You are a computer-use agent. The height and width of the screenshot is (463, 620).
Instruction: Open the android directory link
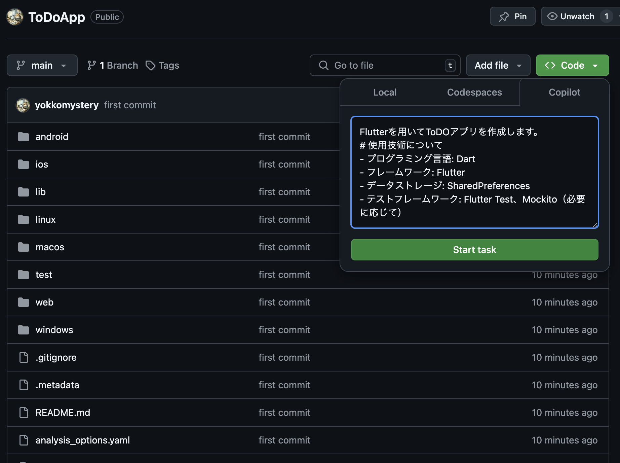pyautogui.click(x=52, y=137)
